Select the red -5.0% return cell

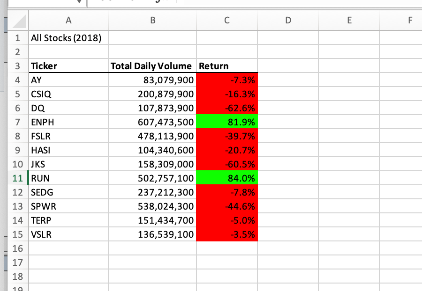click(x=227, y=220)
